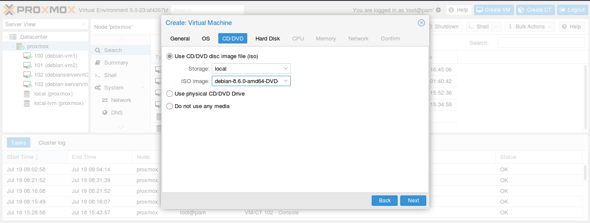Viewport: 590px width, 223px height.
Task: Sort tasks by Status column header
Action: pyautogui.click(x=538, y=157)
